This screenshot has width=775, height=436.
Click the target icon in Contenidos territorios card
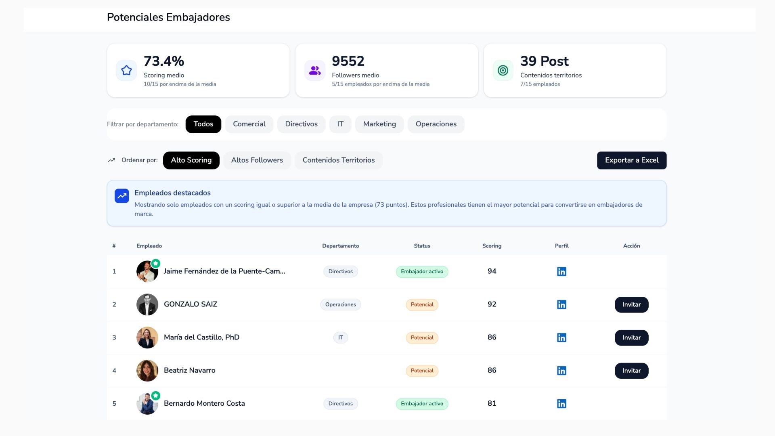point(503,70)
